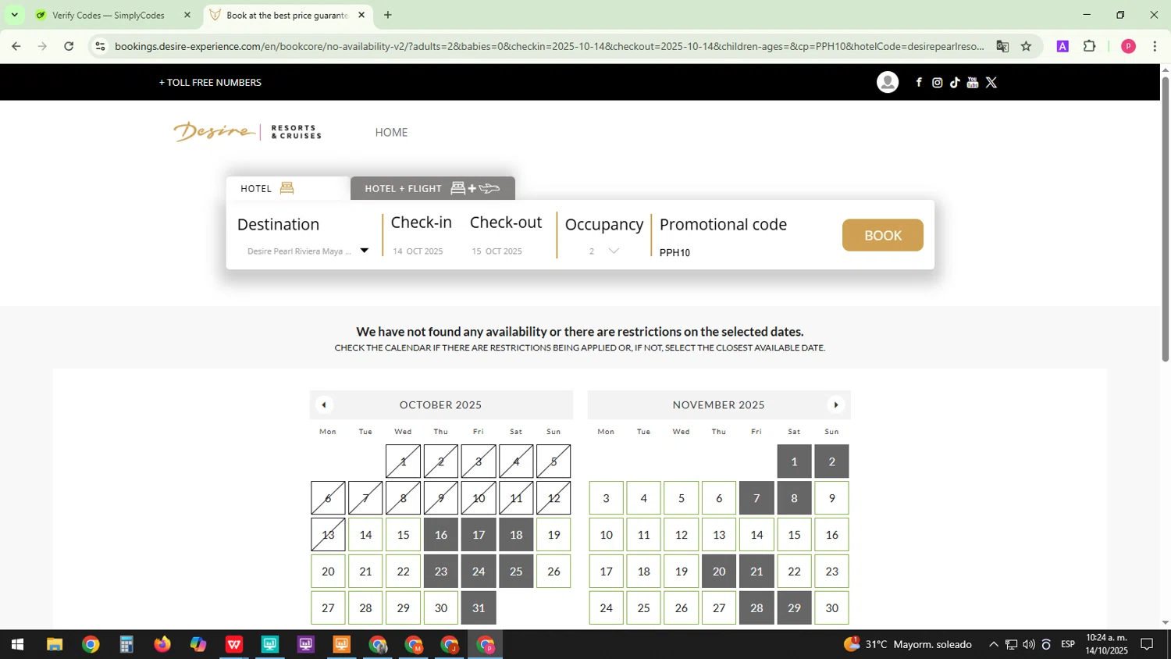Screen dimensions: 1171x659
Task: Open the notifications center icon
Action: pos(1148,645)
